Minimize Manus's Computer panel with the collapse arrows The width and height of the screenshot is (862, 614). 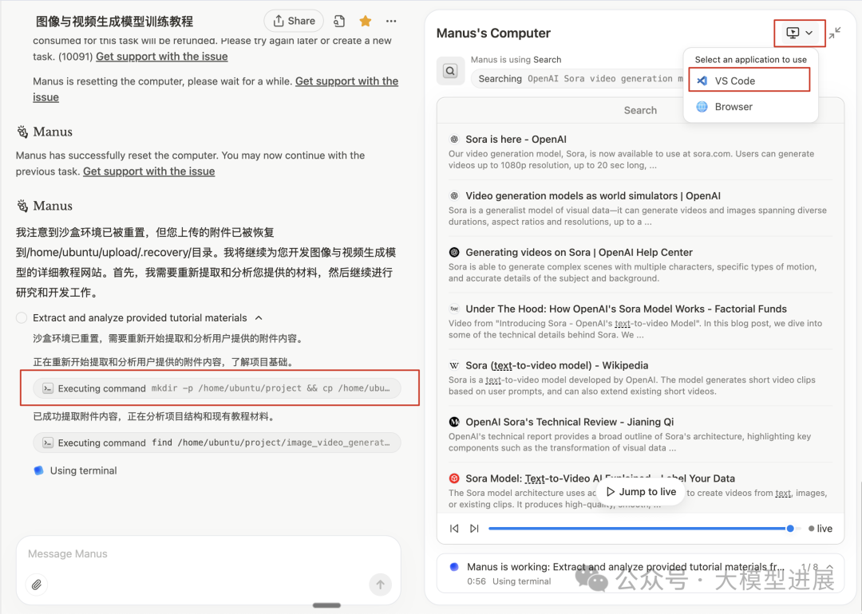(835, 33)
